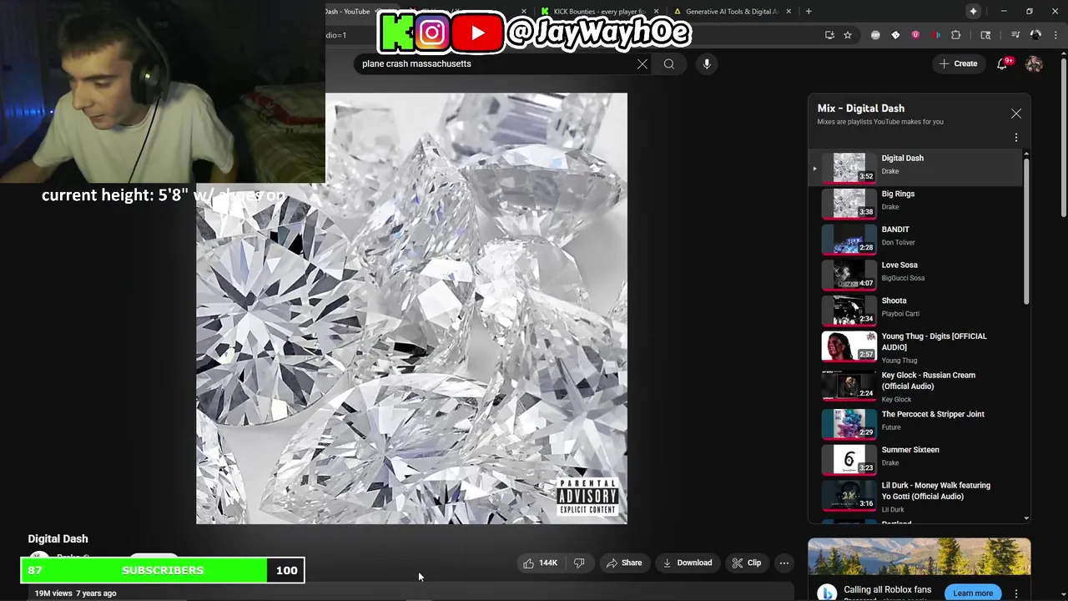
Task: Play Young Thug - Digits [OFFICIAL AUDIO]
Action: (914, 347)
